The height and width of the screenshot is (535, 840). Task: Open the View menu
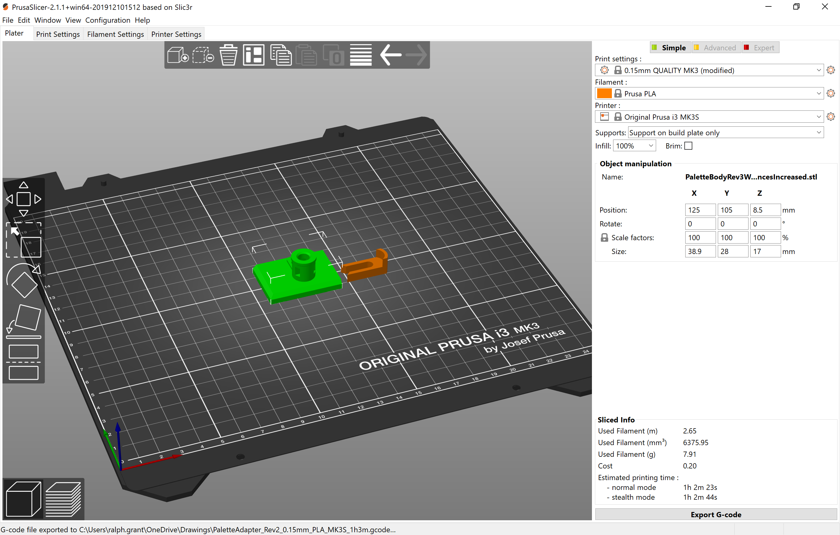coord(73,20)
